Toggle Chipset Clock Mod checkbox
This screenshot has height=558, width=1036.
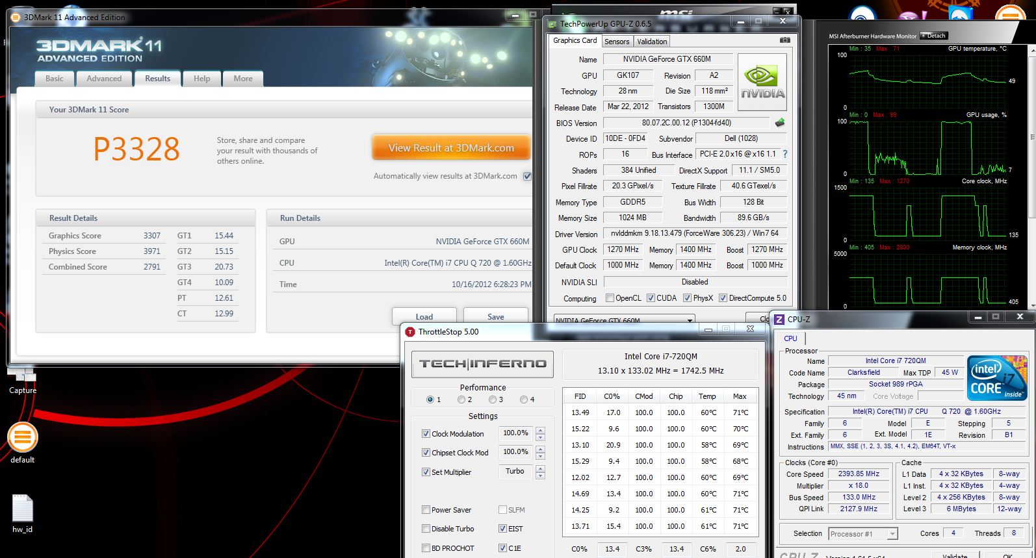426,452
